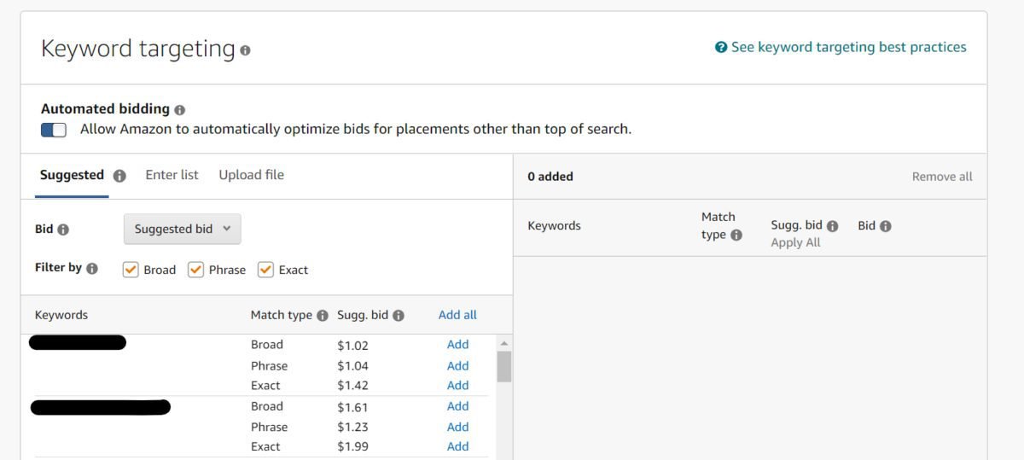Click the question mark help icon
The width and height of the screenshot is (1024, 460).
[721, 48]
